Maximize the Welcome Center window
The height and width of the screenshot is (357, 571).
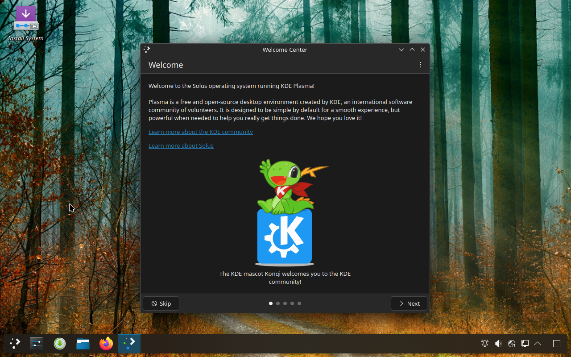(x=412, y=50)
